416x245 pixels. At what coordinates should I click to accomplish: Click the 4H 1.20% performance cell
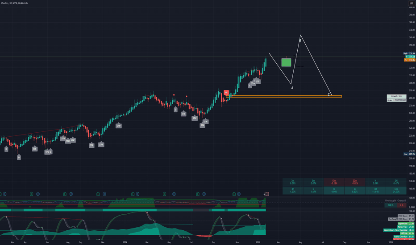pyautogui.click(x=293, y=190)
